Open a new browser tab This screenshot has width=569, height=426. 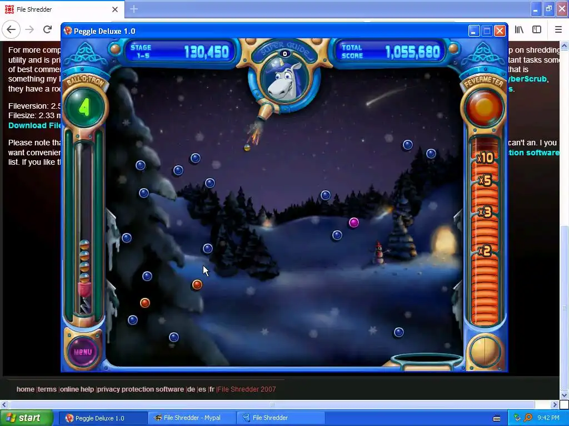point(133,9)
